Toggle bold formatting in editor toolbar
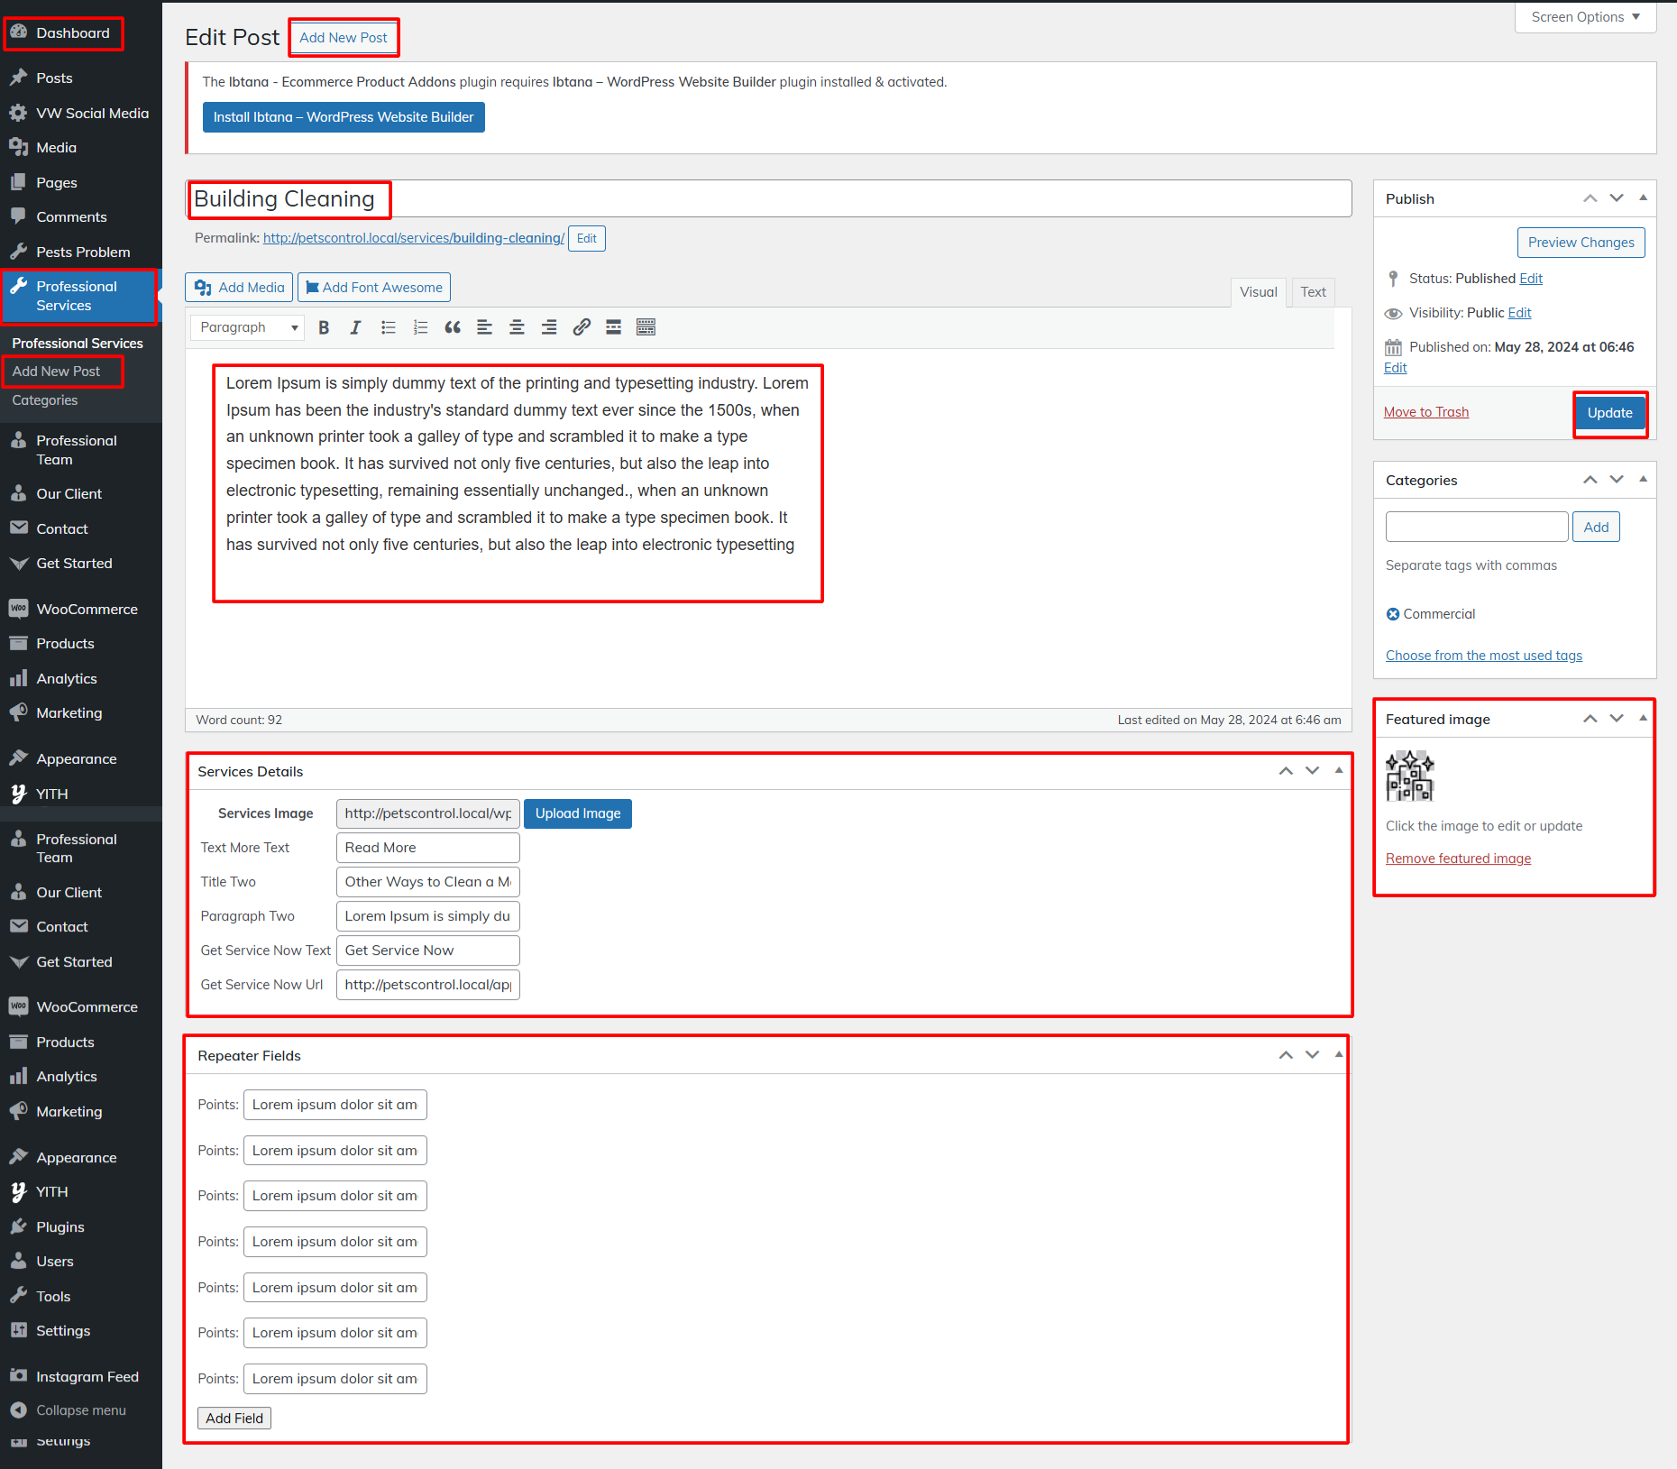This screenshot has width=1677, height=1469. [x=324, y=327]
